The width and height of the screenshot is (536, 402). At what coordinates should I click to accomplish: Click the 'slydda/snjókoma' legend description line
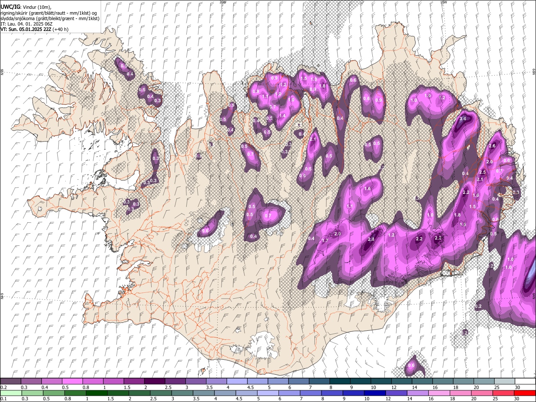click(50, 18)
